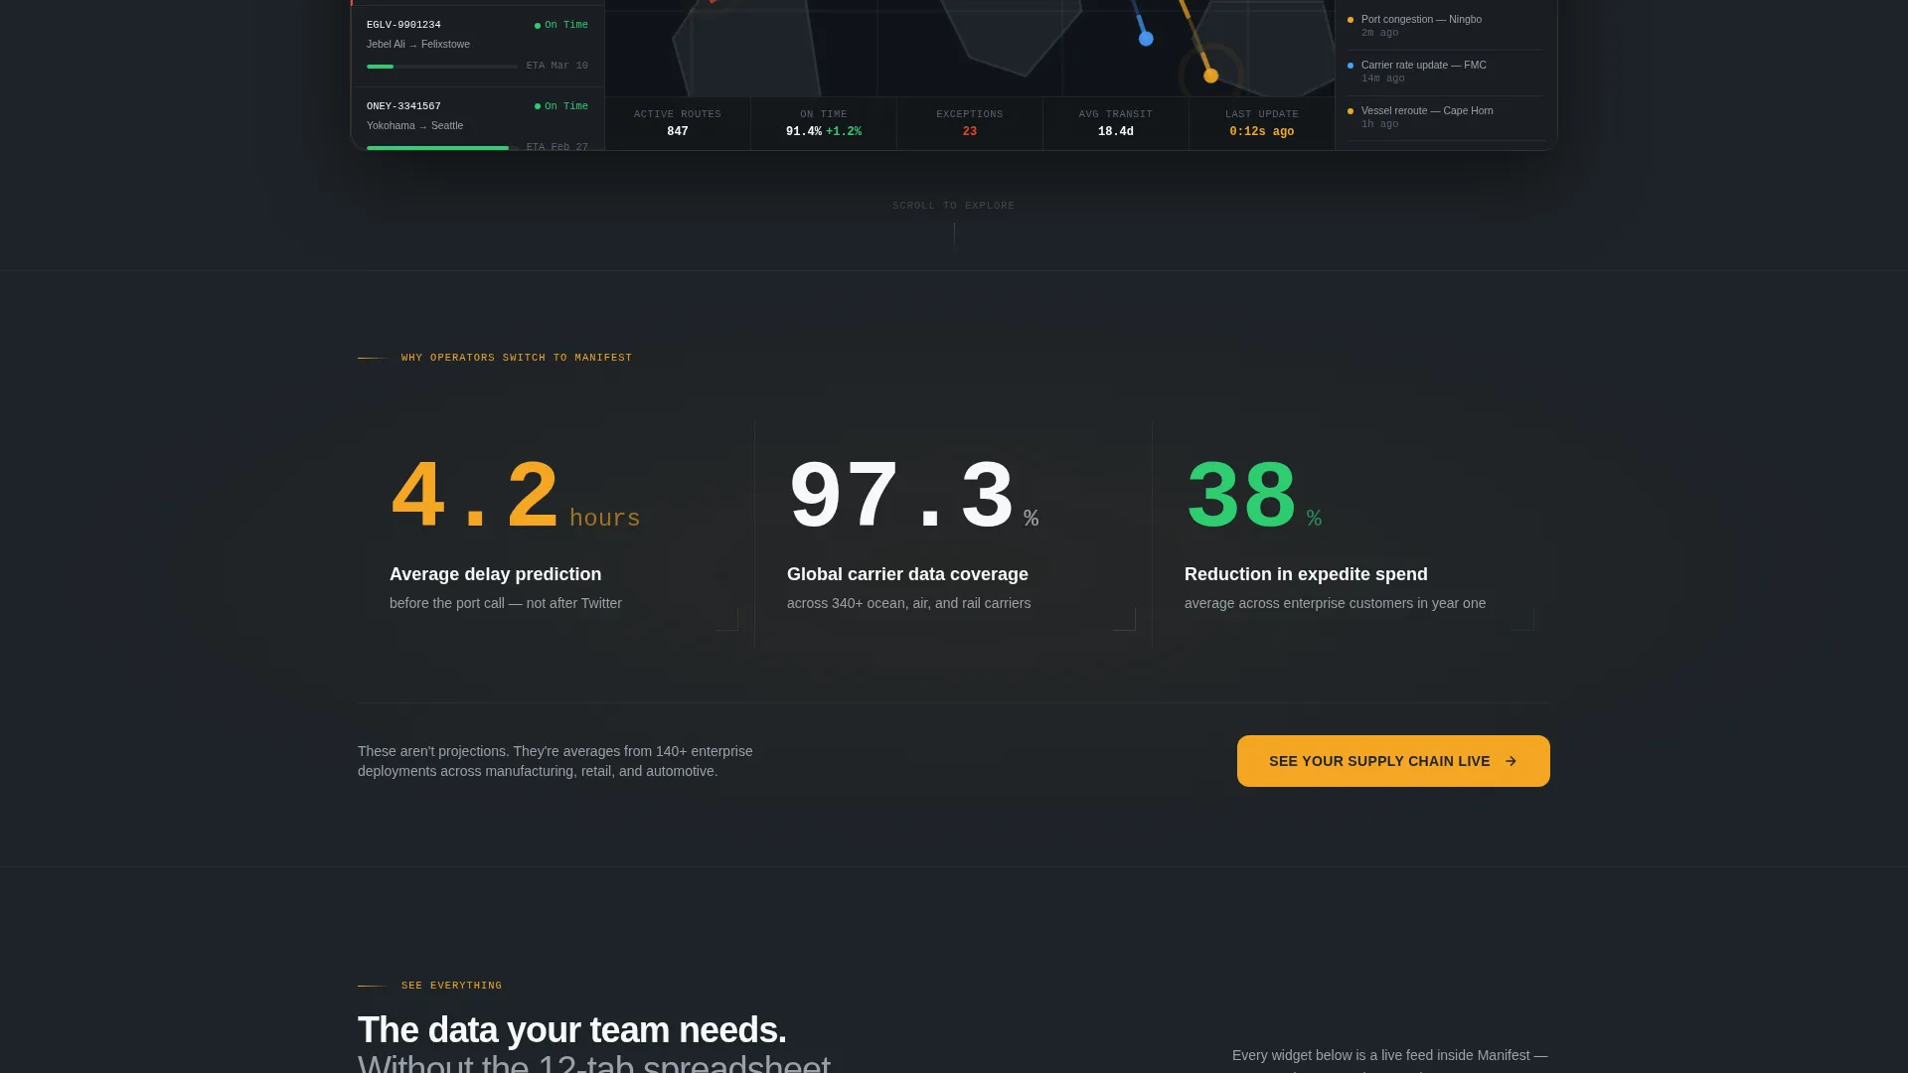Open Carrier rate update — FMC alert
The height and width of the screenshot is (1073, 1908).
1446,72
